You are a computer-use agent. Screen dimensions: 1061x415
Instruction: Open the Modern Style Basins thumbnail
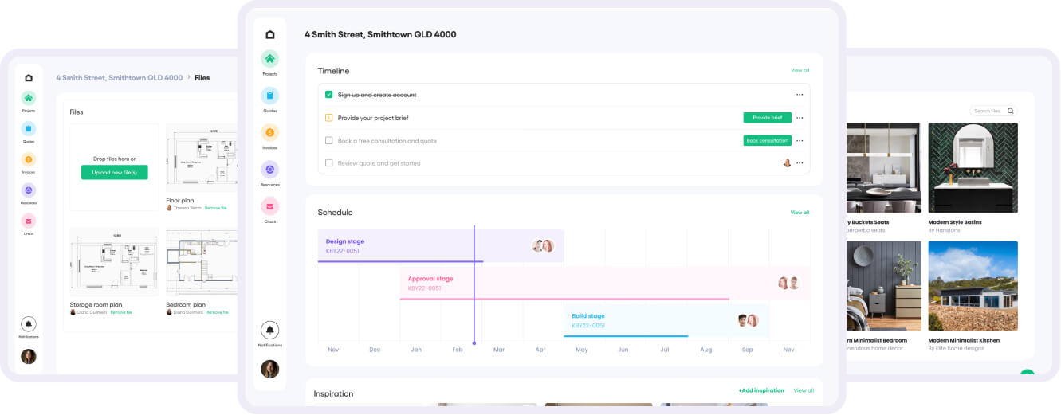point(973,168)
